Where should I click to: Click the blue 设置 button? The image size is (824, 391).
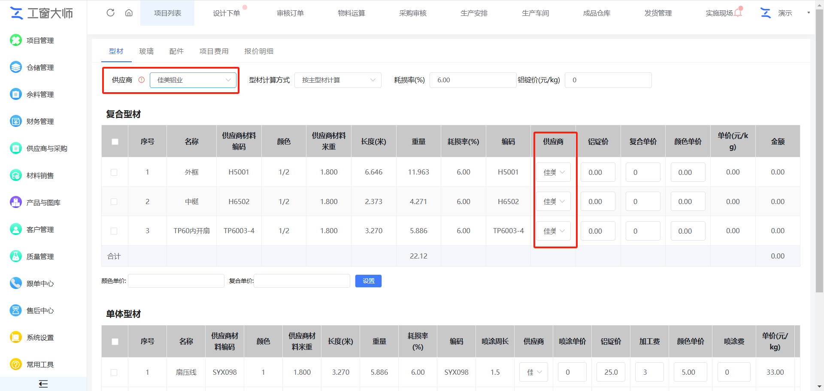[x=368, y=281]
